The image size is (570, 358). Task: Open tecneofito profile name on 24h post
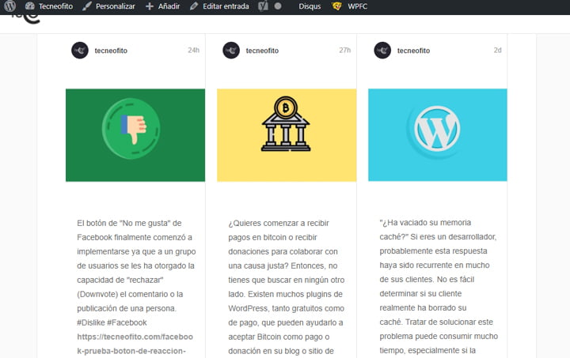coord(111,51)
